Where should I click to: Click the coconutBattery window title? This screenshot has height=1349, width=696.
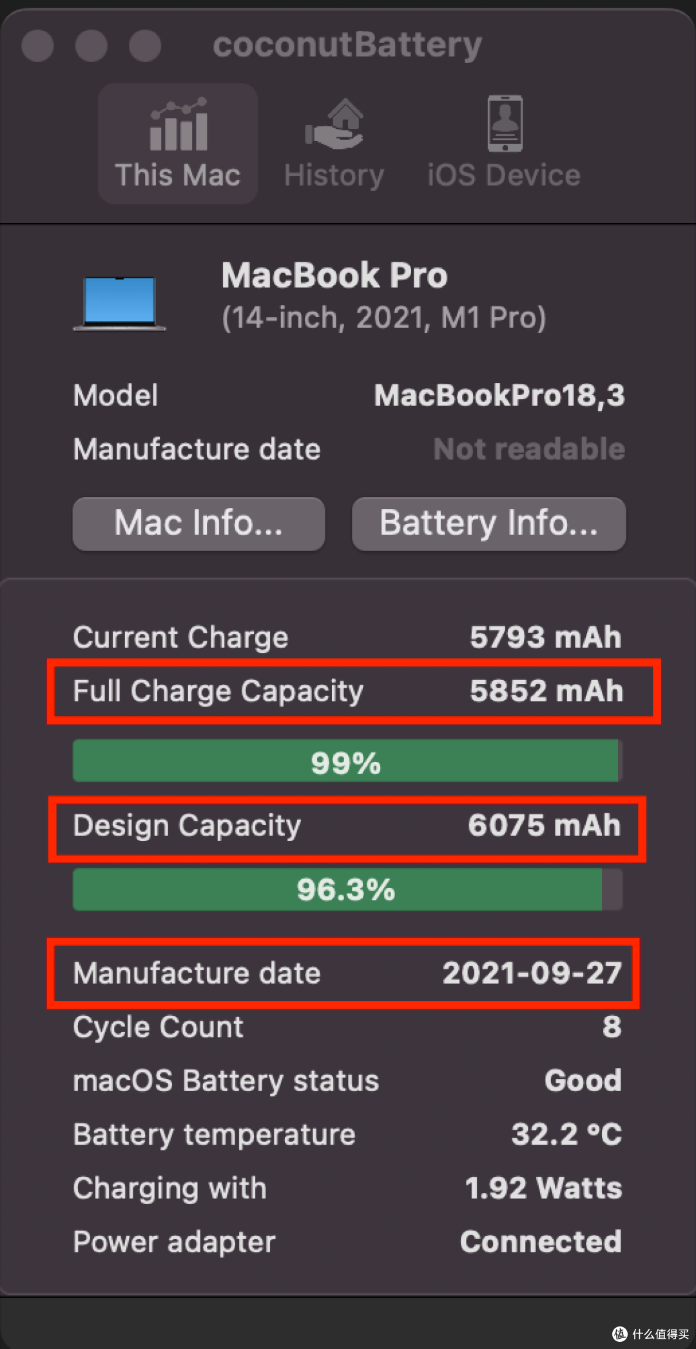347,46
